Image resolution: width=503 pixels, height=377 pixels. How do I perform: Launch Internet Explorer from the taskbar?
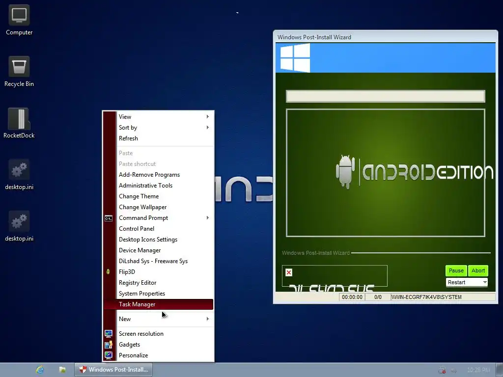pyautogui.click(x=40, y=370)
